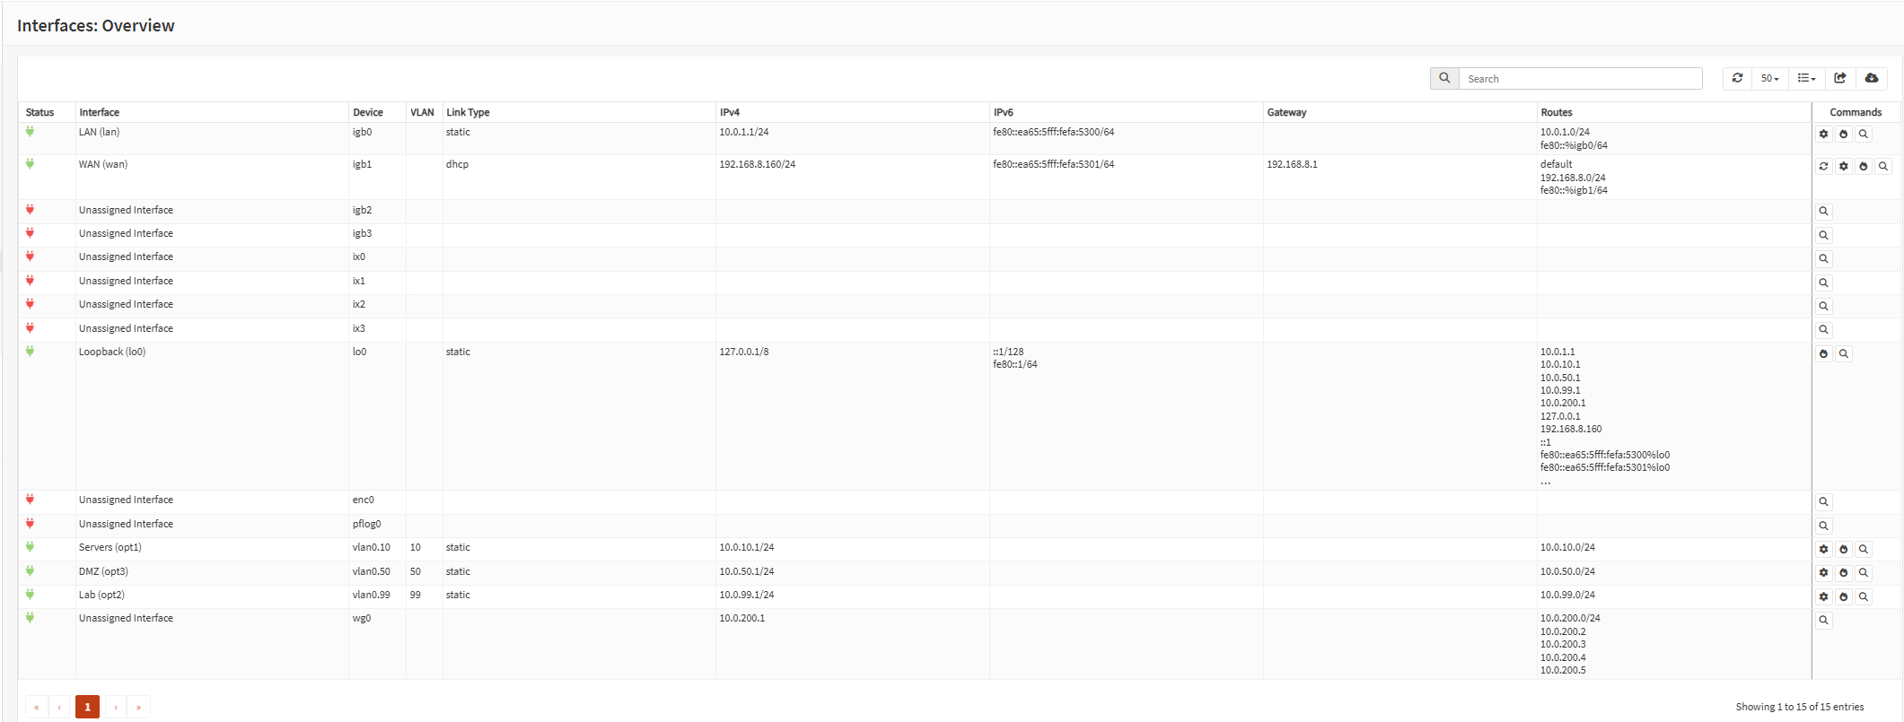
Task: Select the WAN gateway 192.168.8.1
Action: [1292, 164]
